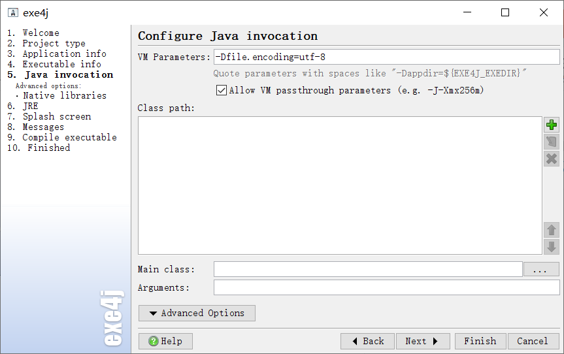Click the Back button
Screen dimensions: 564x354
pos(367,341)
